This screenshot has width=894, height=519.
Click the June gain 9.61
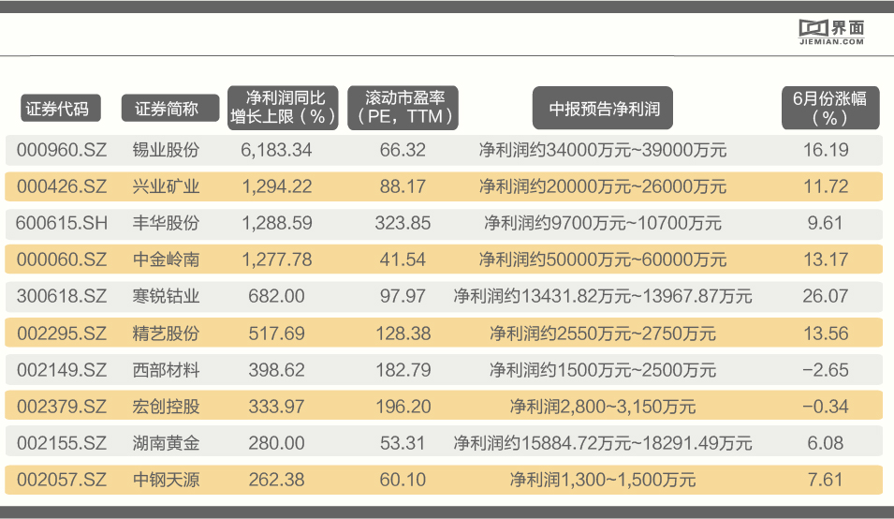coord(825,223)
